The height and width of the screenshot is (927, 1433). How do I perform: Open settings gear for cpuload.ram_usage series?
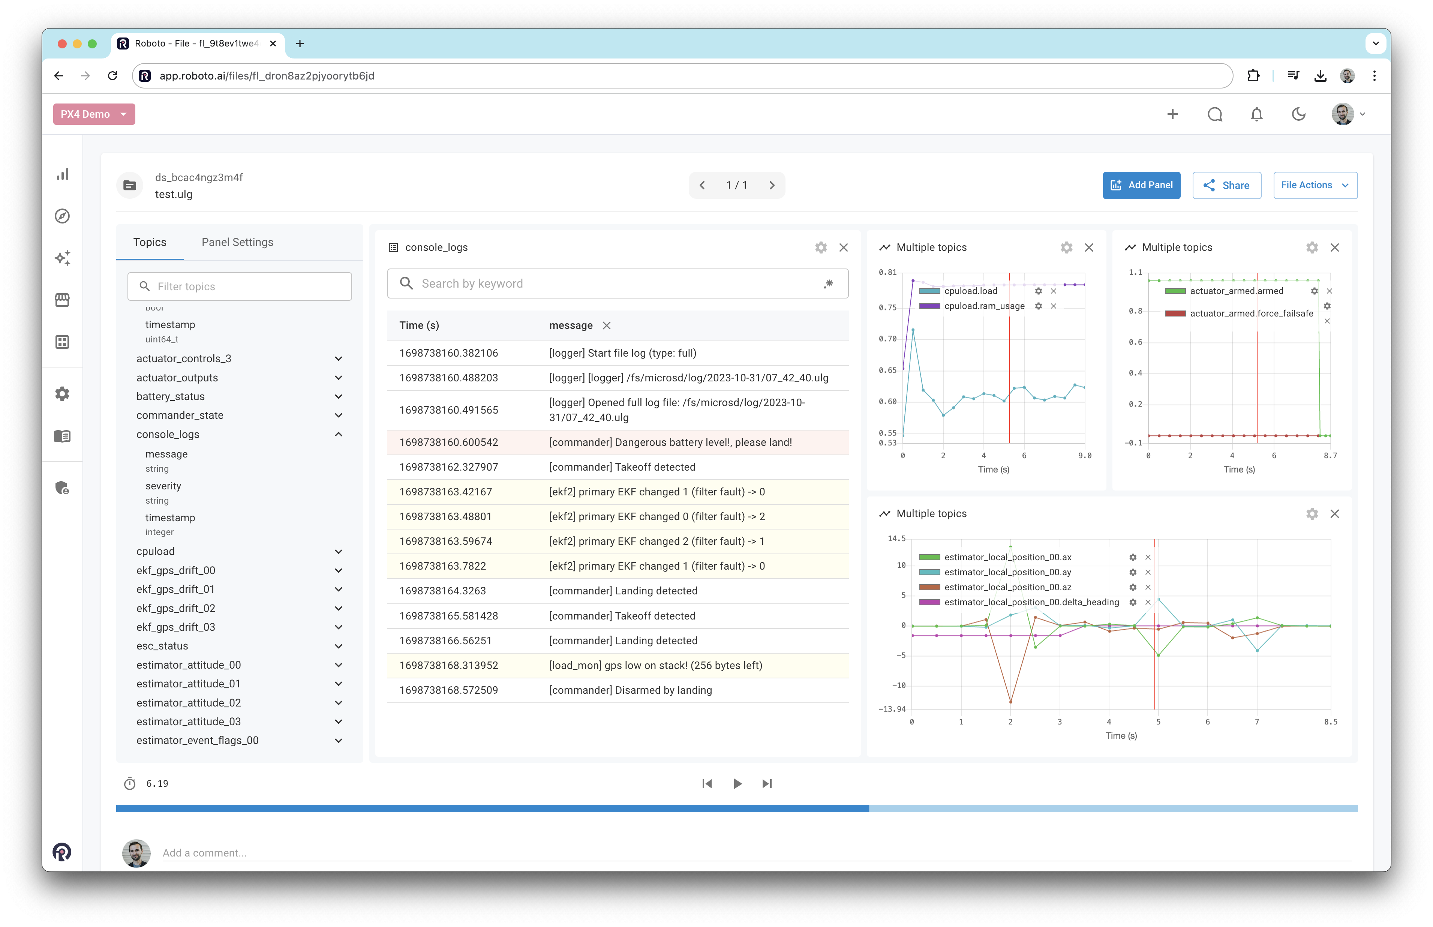pos(1038,306)
